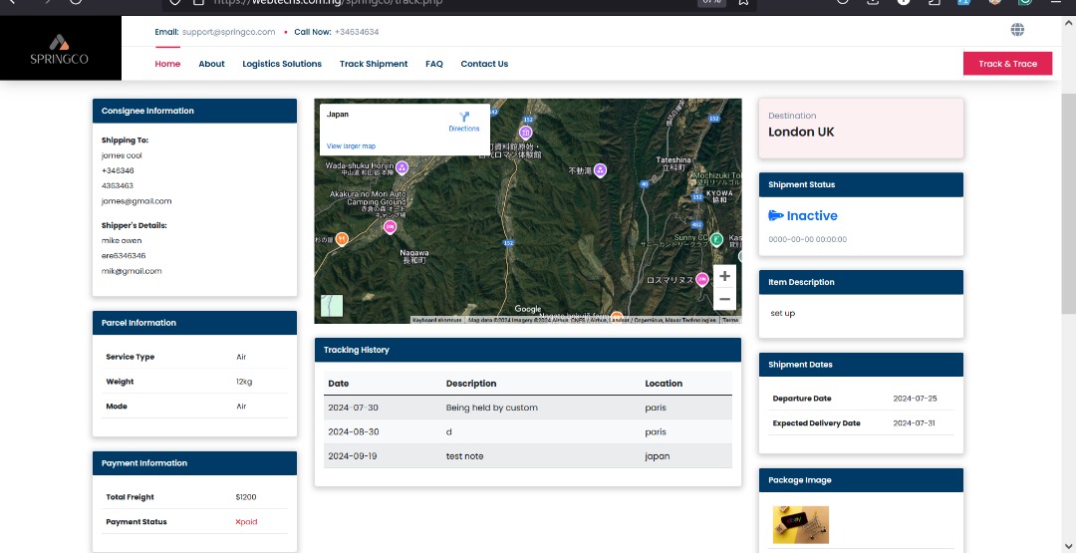
Task: Select the 2024-07-30 tracking date
Action: (353, 408)
